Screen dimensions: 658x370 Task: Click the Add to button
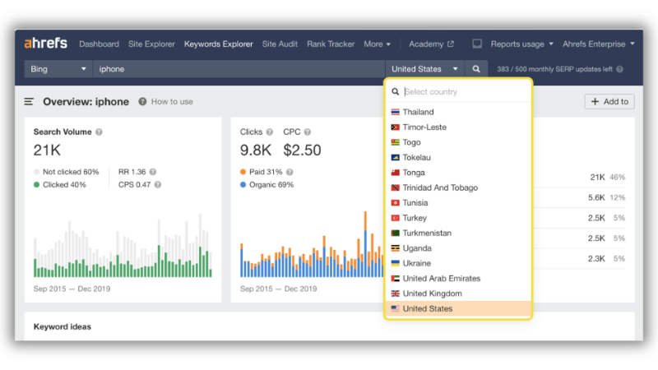point(609,101)
